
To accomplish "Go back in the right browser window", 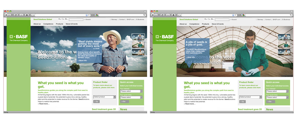I will click(152, 15).
